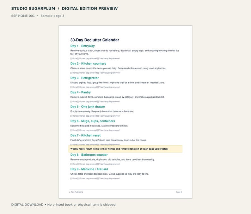Click the checklist line under Day 1 Entryway
Screen dimensions: 251x214
point(95,58)
